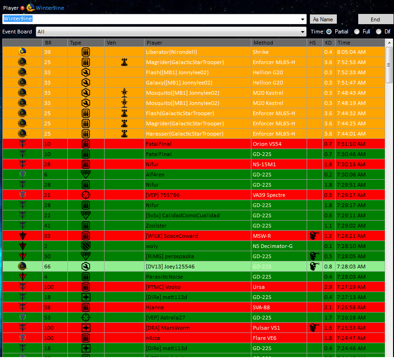
Task: Click the headshot icon in [DV13] Joey125546 row
Action: click(x=314, y=267)
